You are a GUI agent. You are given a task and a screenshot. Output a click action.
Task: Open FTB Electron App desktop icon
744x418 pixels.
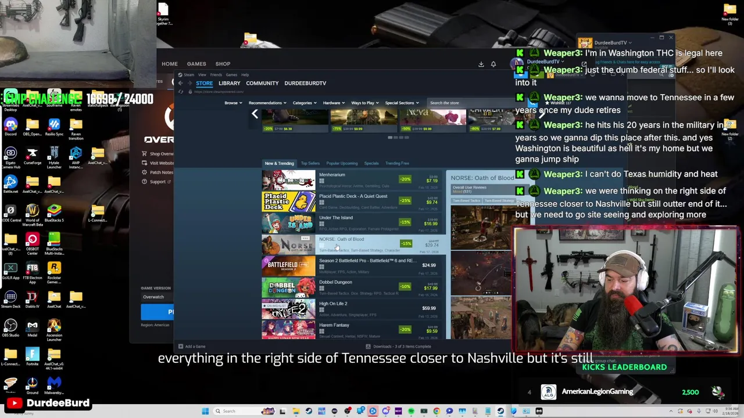[33, 272]
